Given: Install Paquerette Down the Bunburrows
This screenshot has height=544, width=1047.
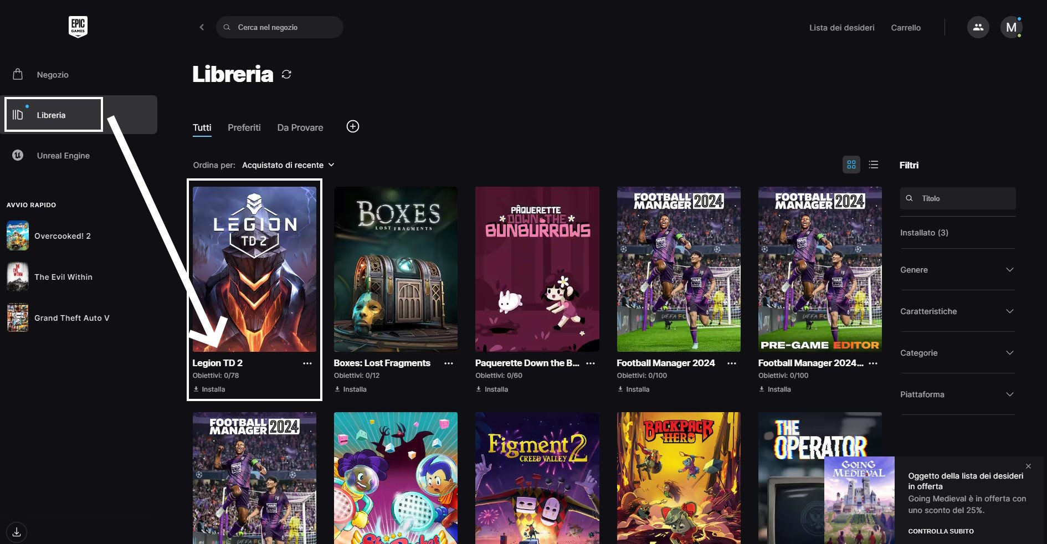Looking at the screenshot, I should click(x=492, y=389).
